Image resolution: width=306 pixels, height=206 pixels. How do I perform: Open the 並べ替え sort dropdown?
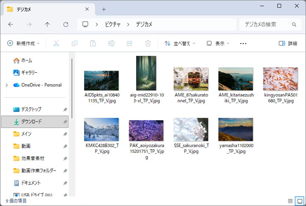click(x=180, y=43)
